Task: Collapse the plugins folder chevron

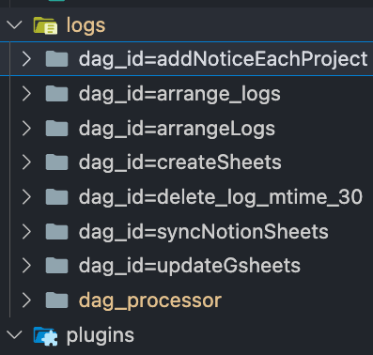Action: pos(14,335)
